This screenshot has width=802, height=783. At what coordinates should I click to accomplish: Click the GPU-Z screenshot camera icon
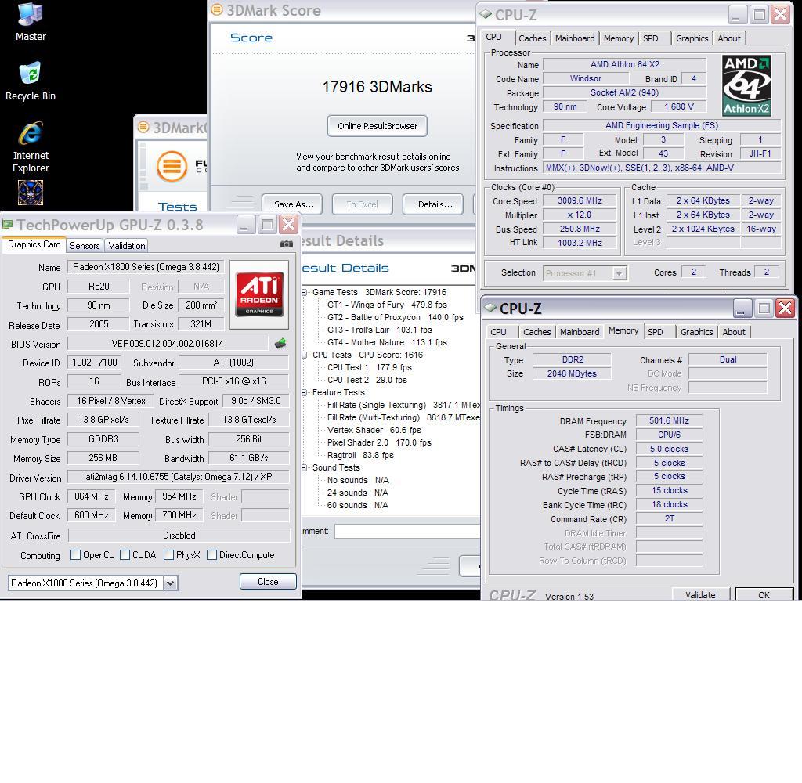(287, 244)
